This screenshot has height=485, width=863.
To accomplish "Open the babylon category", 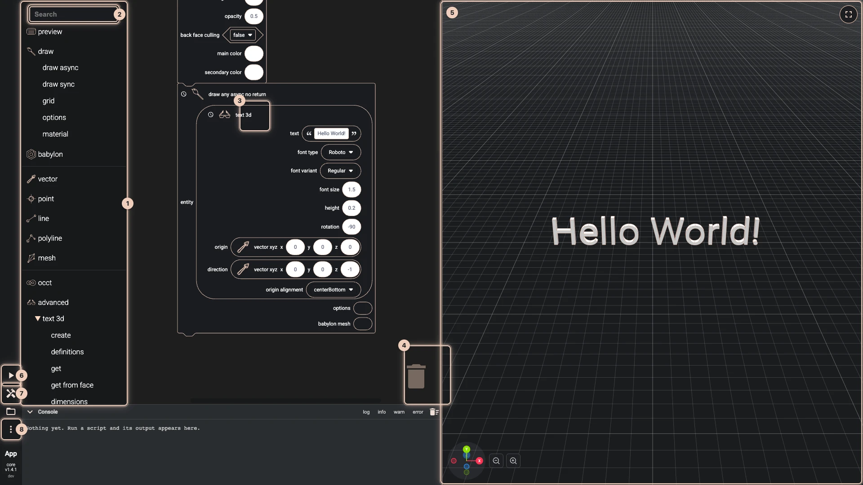I will pyautogui.click(x=50, y=154).
